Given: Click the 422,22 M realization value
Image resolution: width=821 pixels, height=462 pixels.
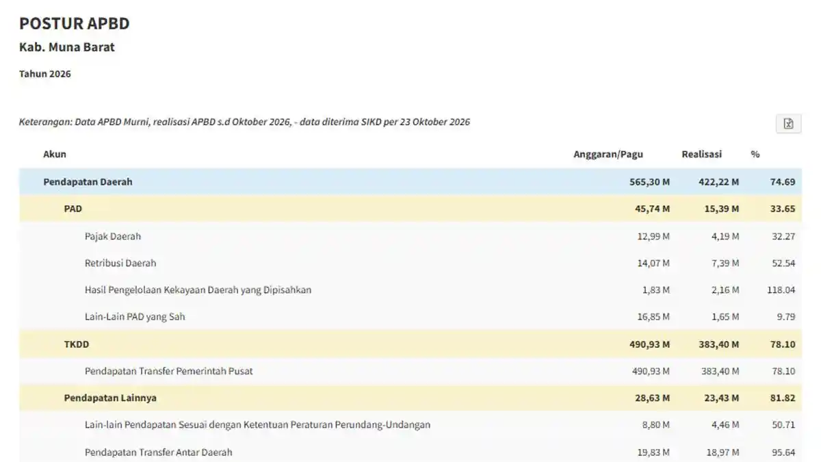Looking at the screenshot, I should click(x=719, y=182).
